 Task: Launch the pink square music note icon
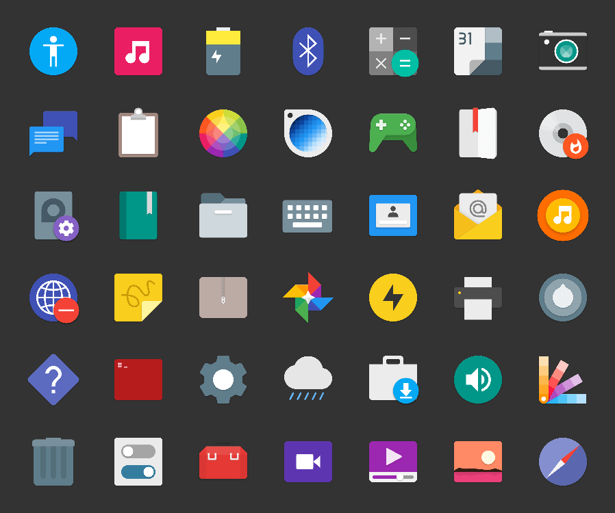(138, 51)
